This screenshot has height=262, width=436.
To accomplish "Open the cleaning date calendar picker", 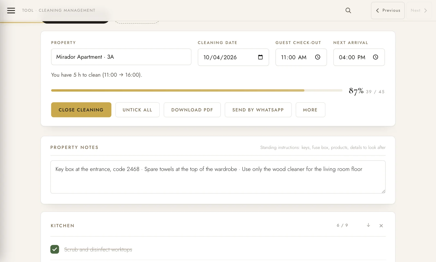I will (260, 57).
